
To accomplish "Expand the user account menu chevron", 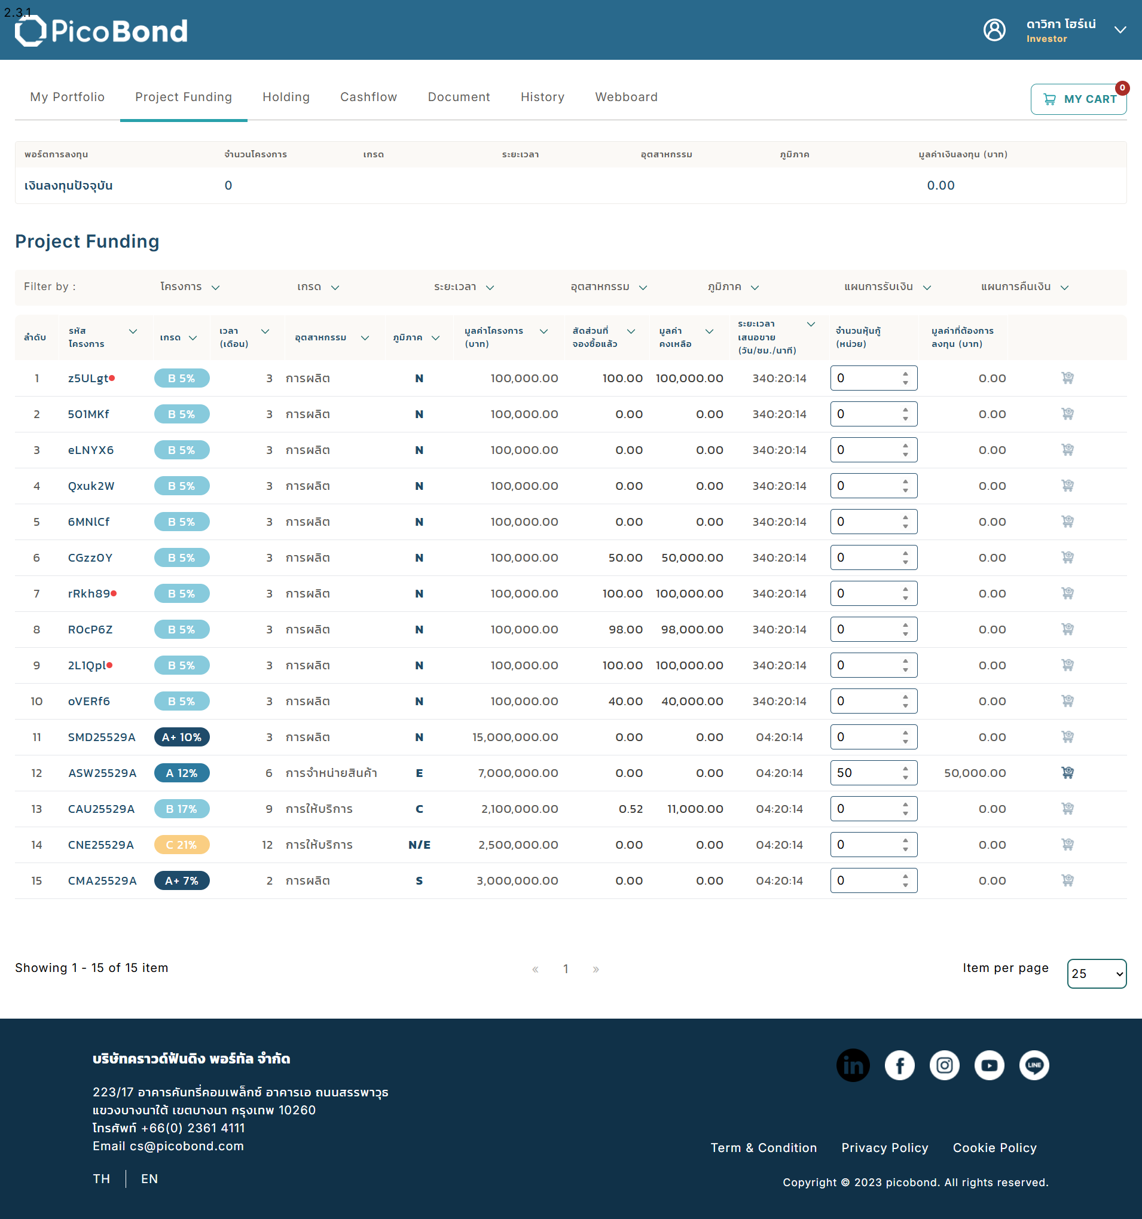I will (1120, 29).
